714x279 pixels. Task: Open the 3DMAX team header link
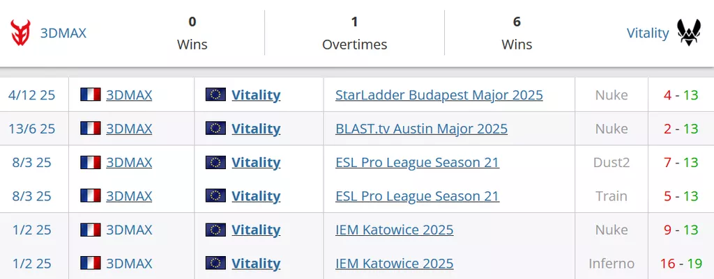coord(63,33)
